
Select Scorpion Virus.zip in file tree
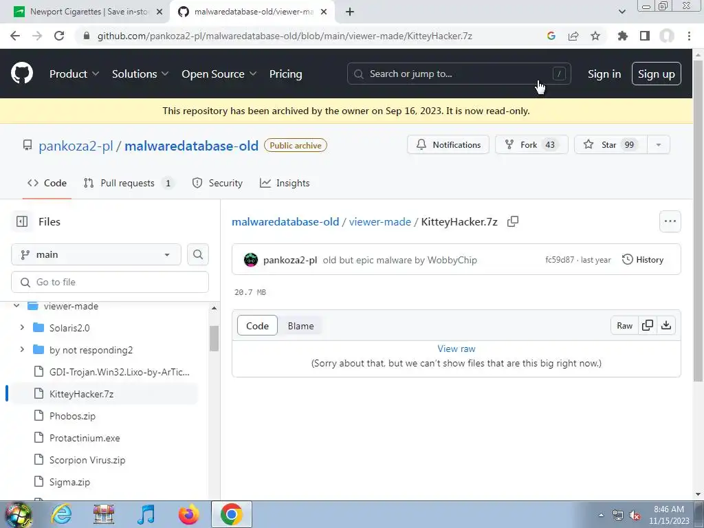coord(87,460)
